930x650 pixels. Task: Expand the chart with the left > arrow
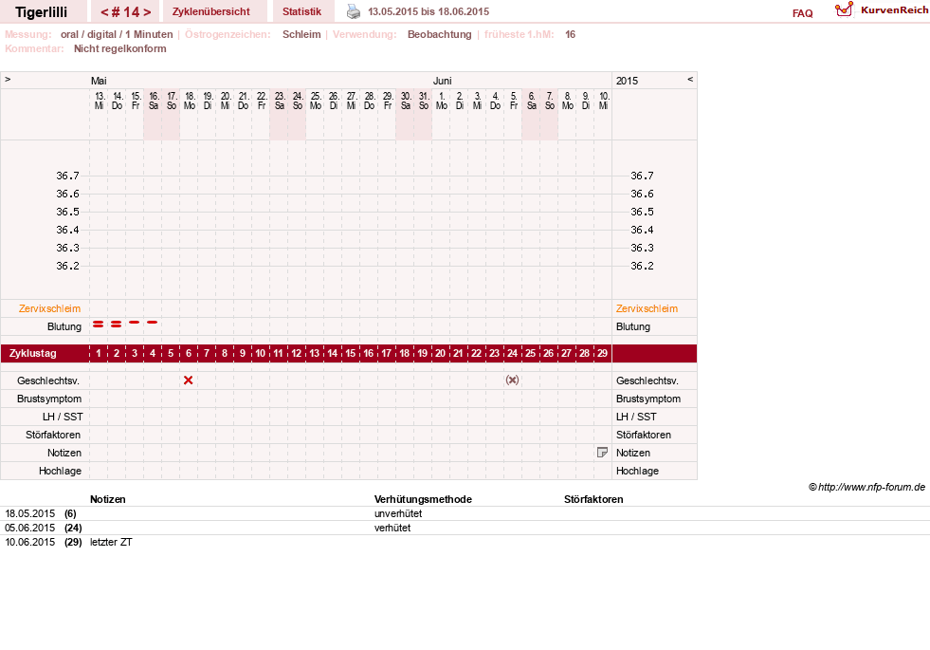coord(8,79)
